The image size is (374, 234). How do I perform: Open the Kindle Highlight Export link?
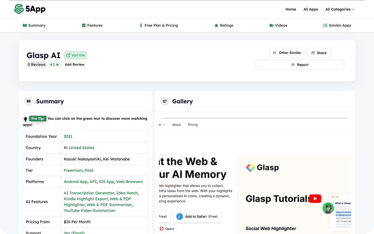coord(86,199)
